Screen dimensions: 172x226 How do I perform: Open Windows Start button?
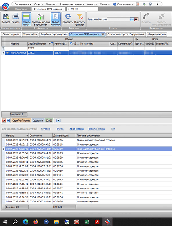(x=5, y=222)
